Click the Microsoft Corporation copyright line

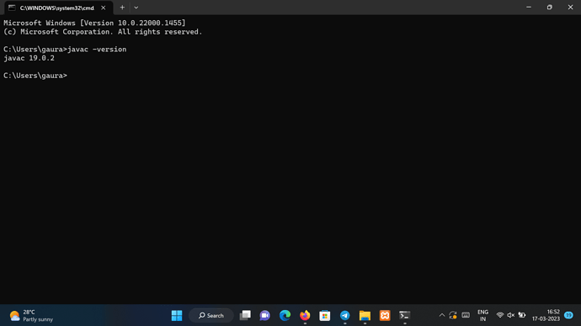pos(103,32)
